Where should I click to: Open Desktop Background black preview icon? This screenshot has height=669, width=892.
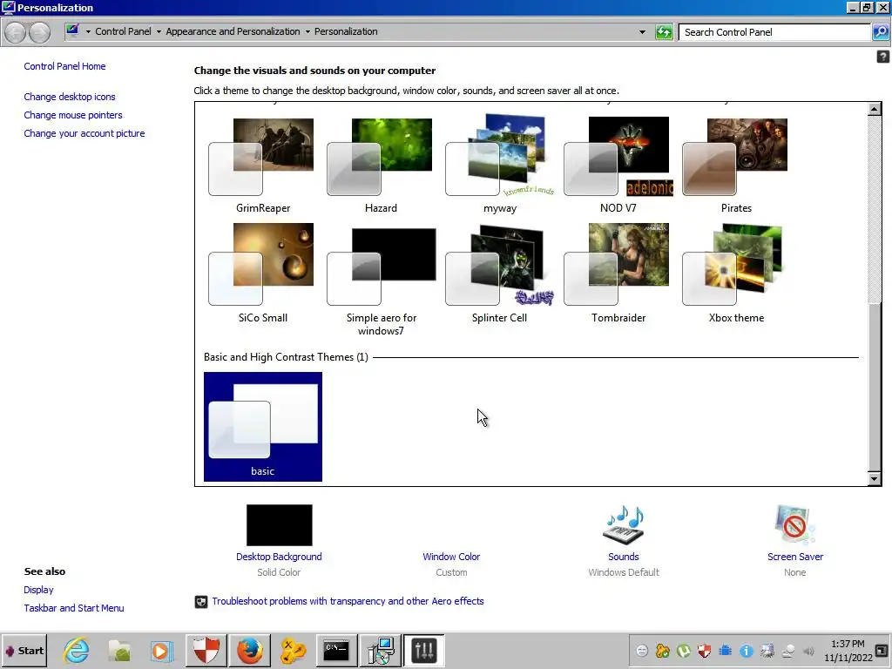coord(280,525)
